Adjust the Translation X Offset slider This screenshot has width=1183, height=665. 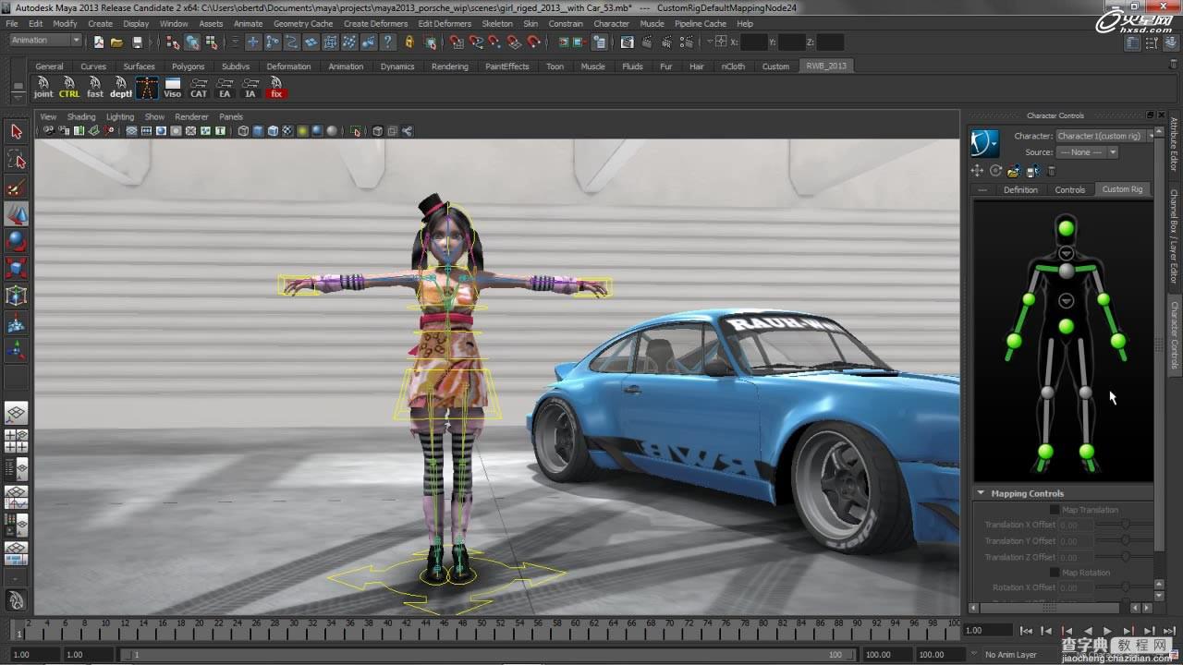tap(1125, 525)
